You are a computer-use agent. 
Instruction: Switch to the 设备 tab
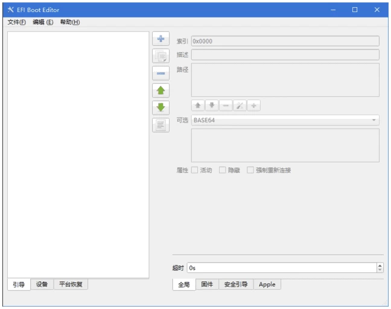pos(42,284)
